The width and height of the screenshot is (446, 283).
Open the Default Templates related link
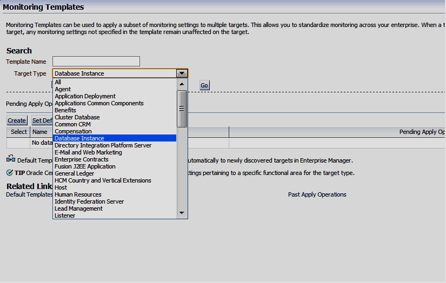click(29, 194)
